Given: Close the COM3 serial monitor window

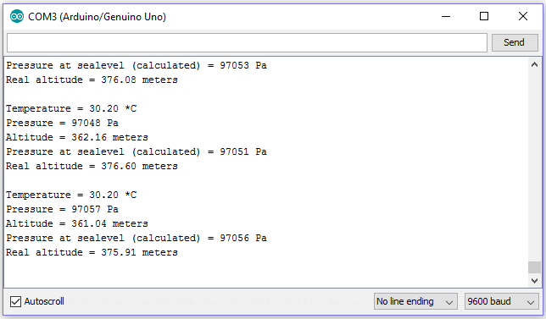Looking at the screenshot, I should pyautogui.click(x=523, y=16).
